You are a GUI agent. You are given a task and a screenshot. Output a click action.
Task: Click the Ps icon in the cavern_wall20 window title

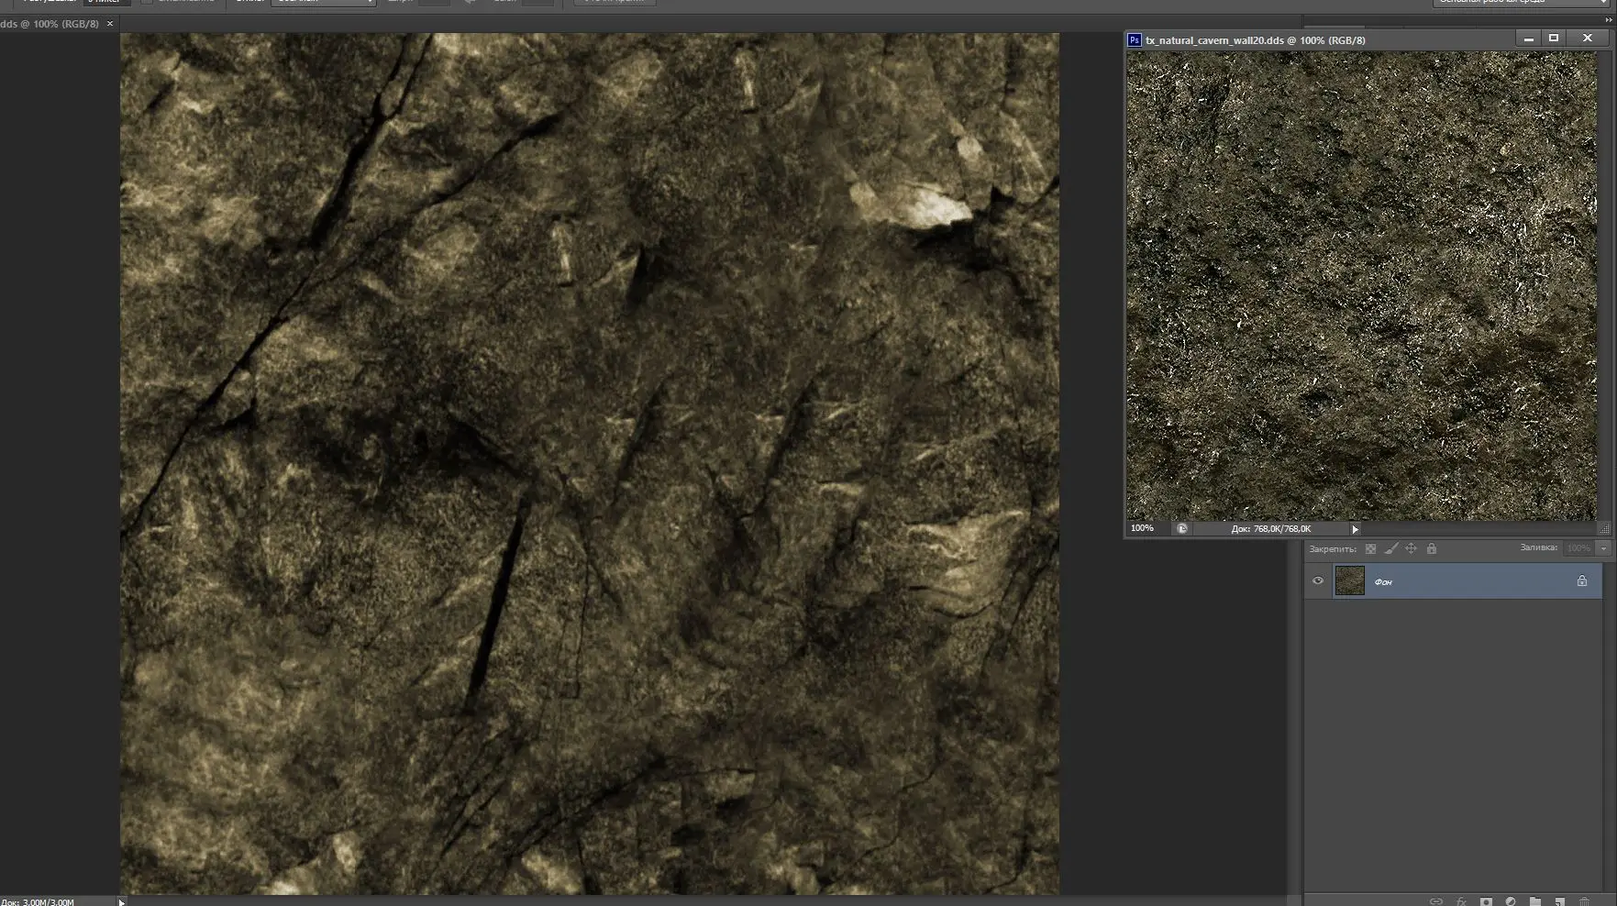click(1135, 39)
